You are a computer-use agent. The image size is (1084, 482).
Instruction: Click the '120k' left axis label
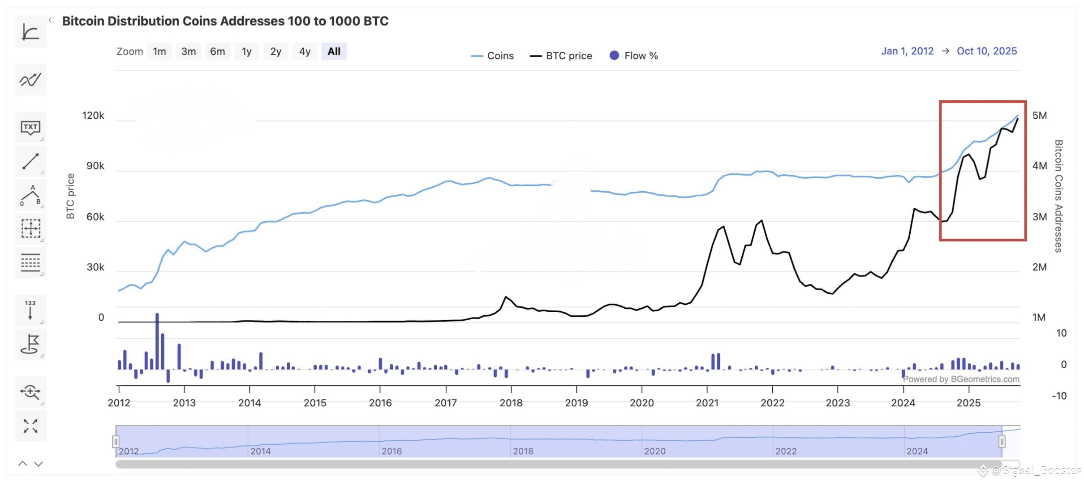[x=93, y=116]
